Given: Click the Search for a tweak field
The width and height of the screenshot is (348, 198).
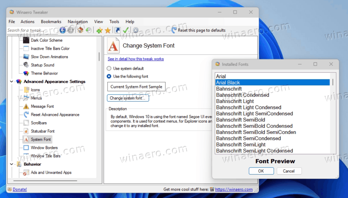Looking at the screenshot, I should (x=32, y=30).
